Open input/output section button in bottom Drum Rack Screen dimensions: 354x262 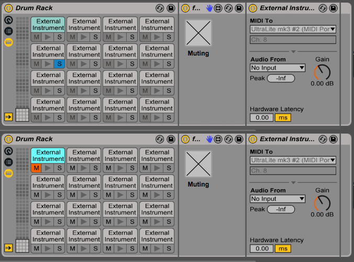[8, 247]
